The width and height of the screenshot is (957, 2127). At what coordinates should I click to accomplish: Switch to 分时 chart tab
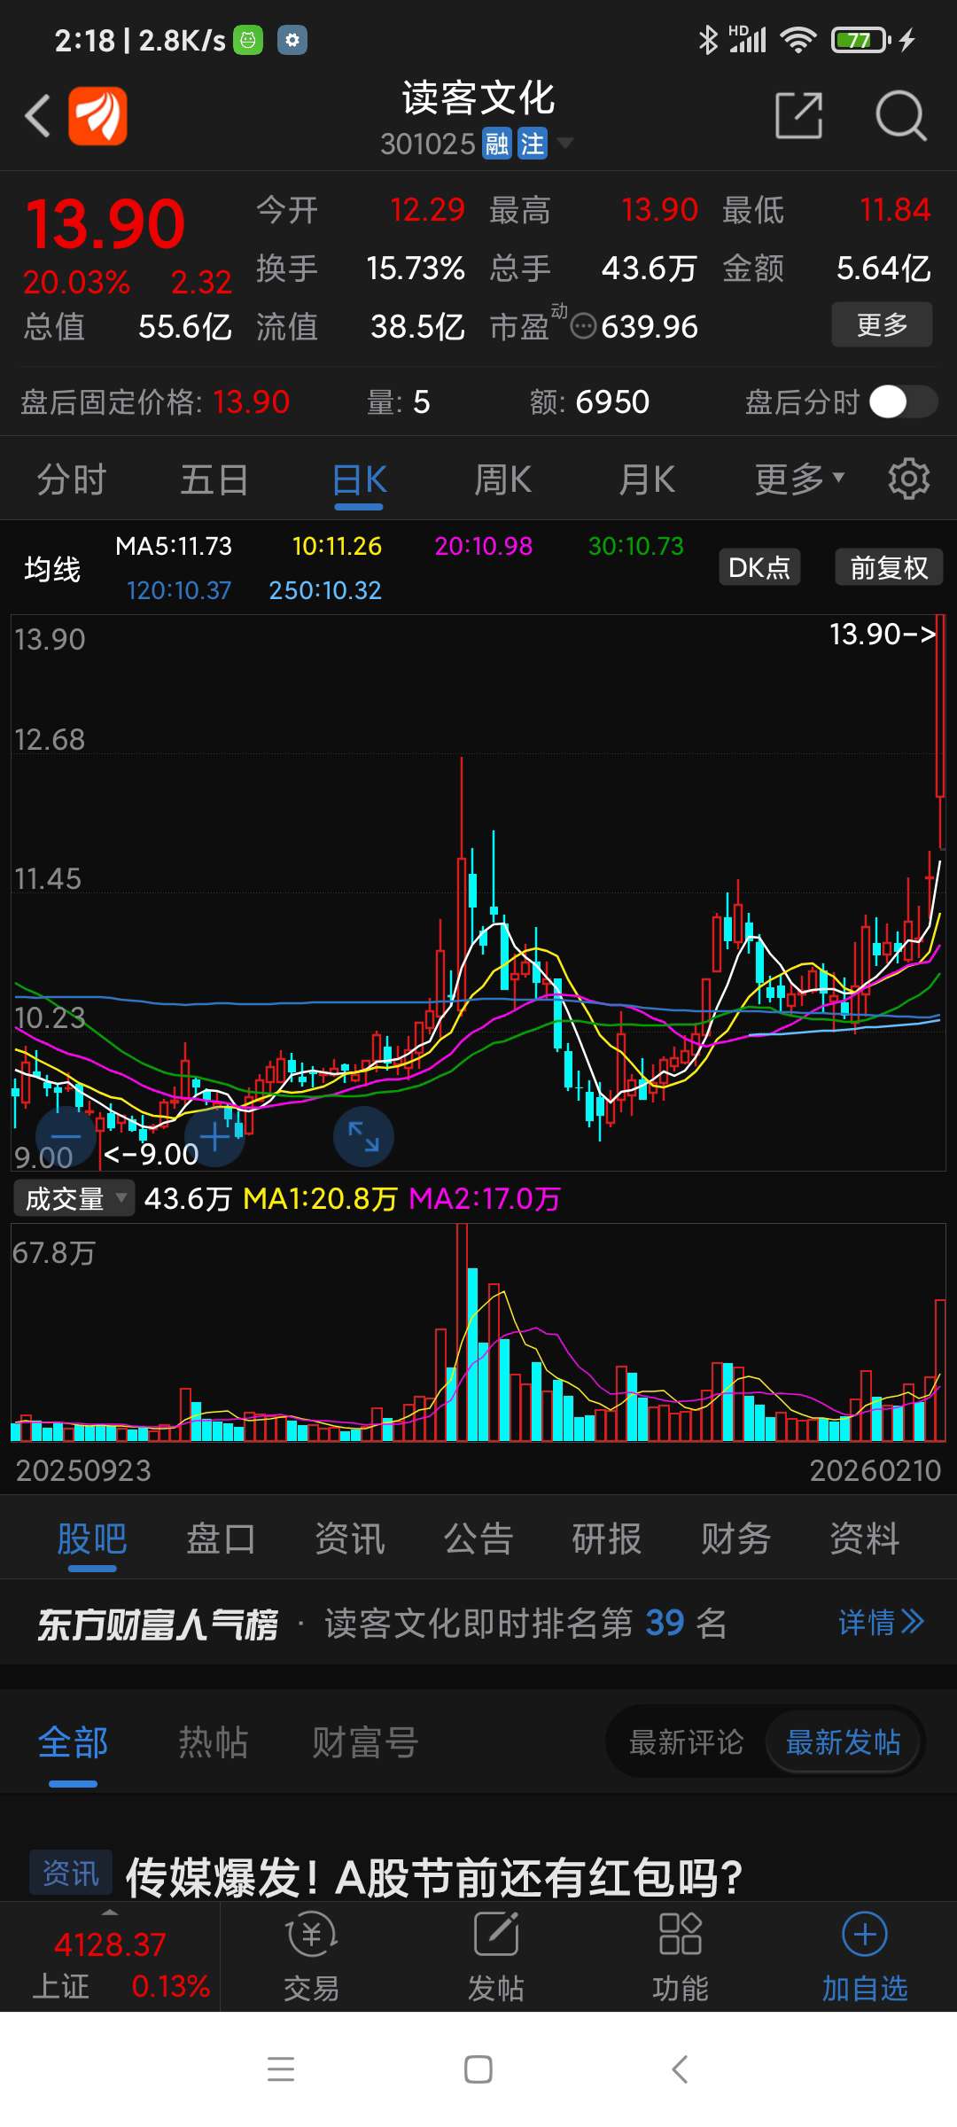(x=72, y=479)
